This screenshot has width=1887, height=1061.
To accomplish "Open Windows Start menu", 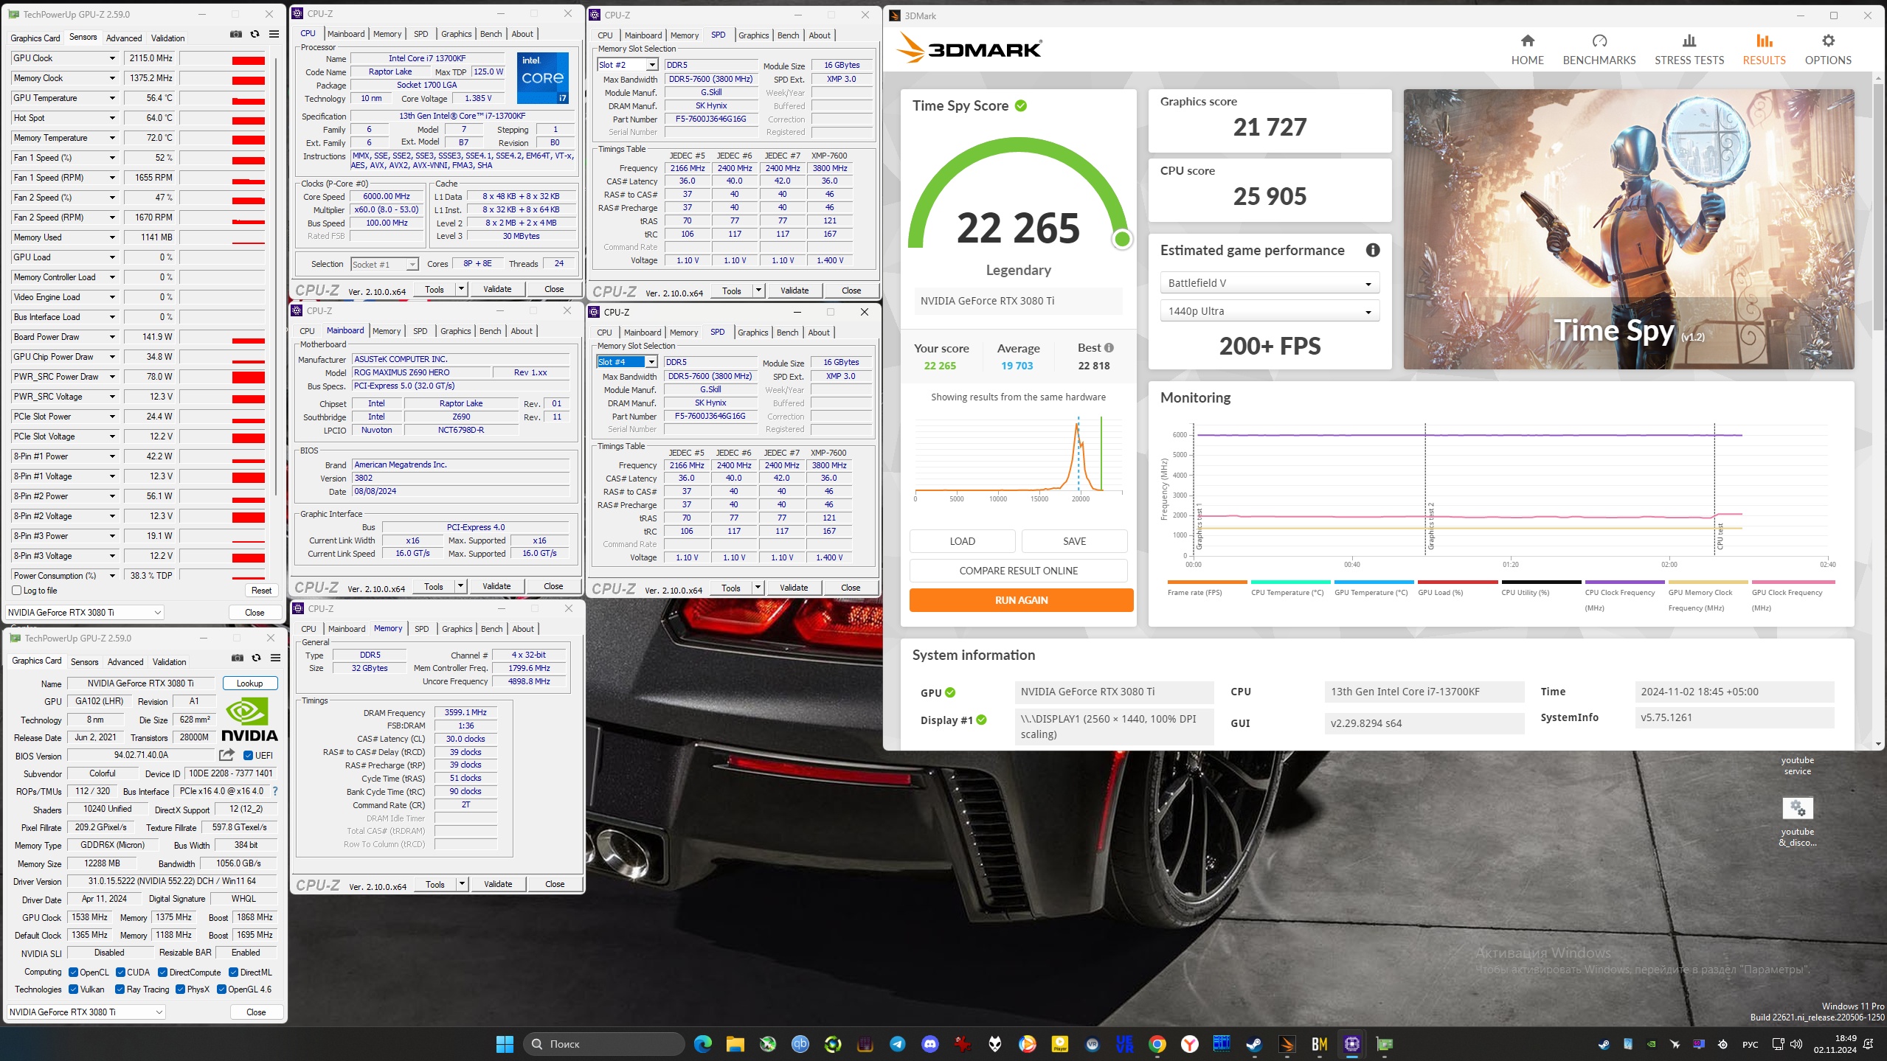I will 505,1044.
